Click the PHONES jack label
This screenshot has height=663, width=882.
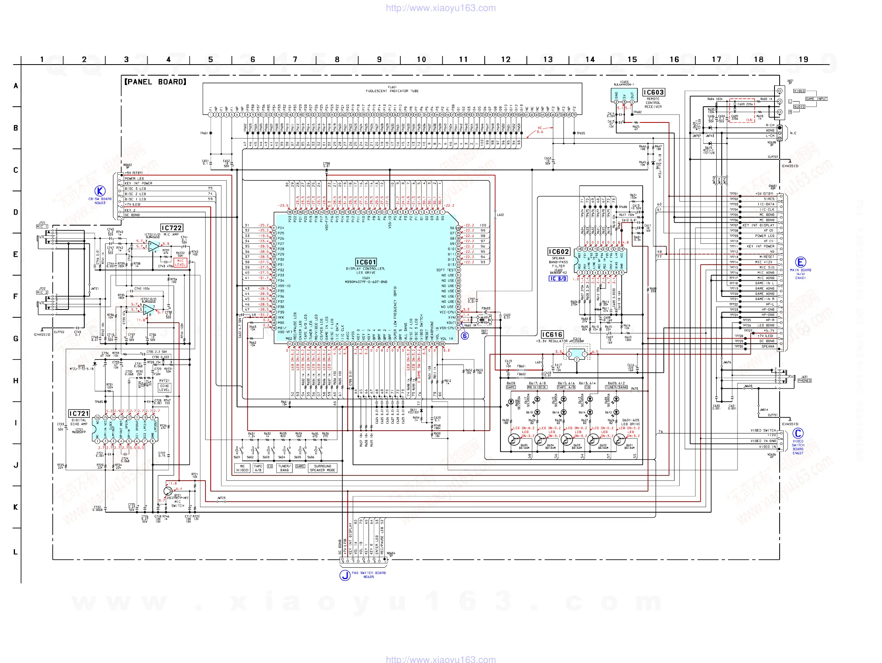[804, 381]
